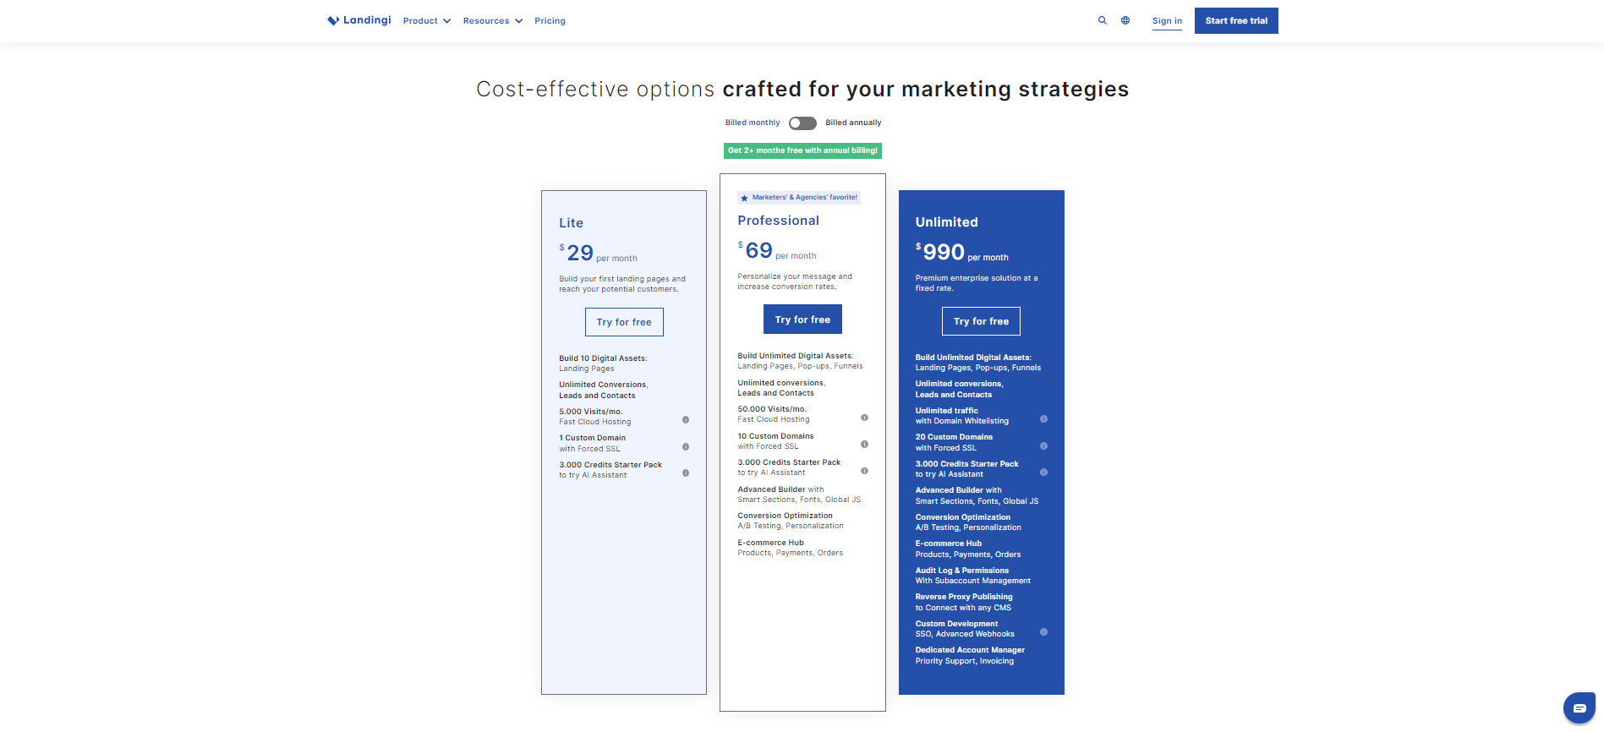Open the search magnifier icon
This screenshot has height=732, width=1604.
[x=1103, y=20]
